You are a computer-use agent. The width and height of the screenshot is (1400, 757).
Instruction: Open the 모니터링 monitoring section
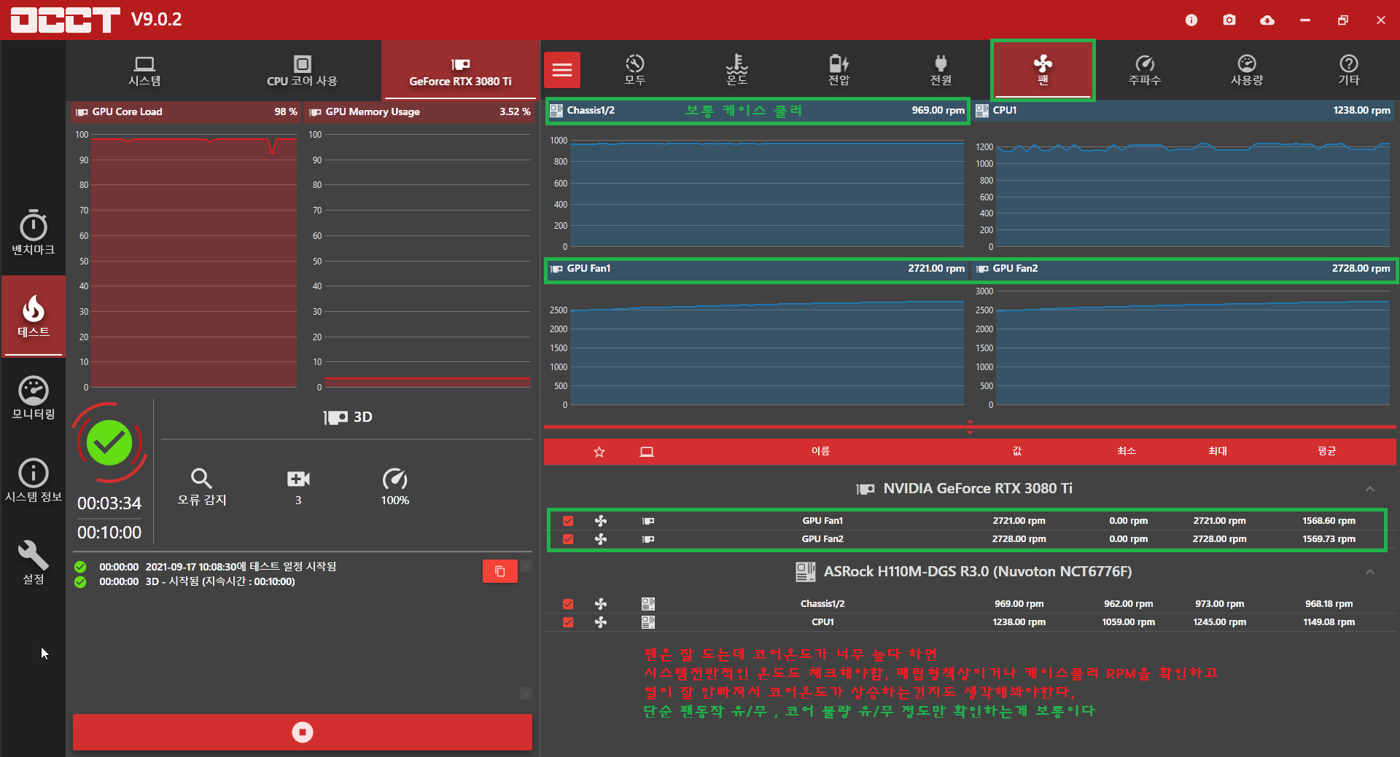pyautogui.click(x=34, y=398)
